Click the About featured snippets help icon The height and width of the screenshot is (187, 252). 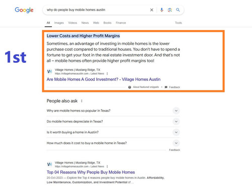130,87
